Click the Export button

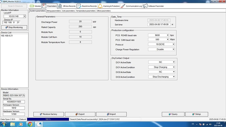80,114
